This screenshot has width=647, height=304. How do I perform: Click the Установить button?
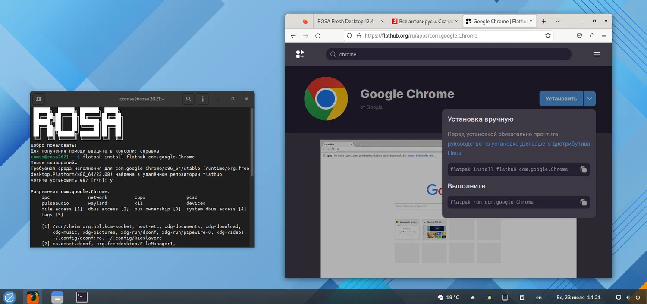coord(561,99)
